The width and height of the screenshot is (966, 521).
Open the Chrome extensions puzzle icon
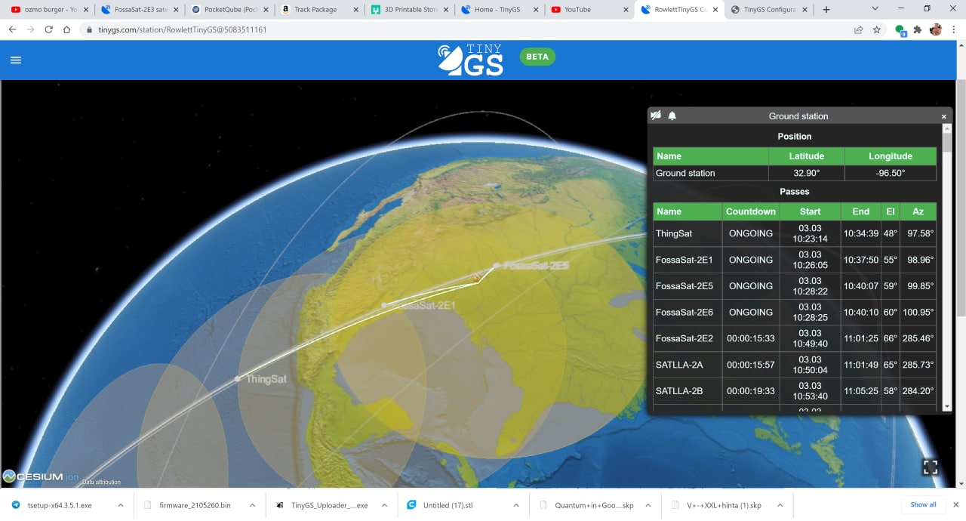click(918, 29)
